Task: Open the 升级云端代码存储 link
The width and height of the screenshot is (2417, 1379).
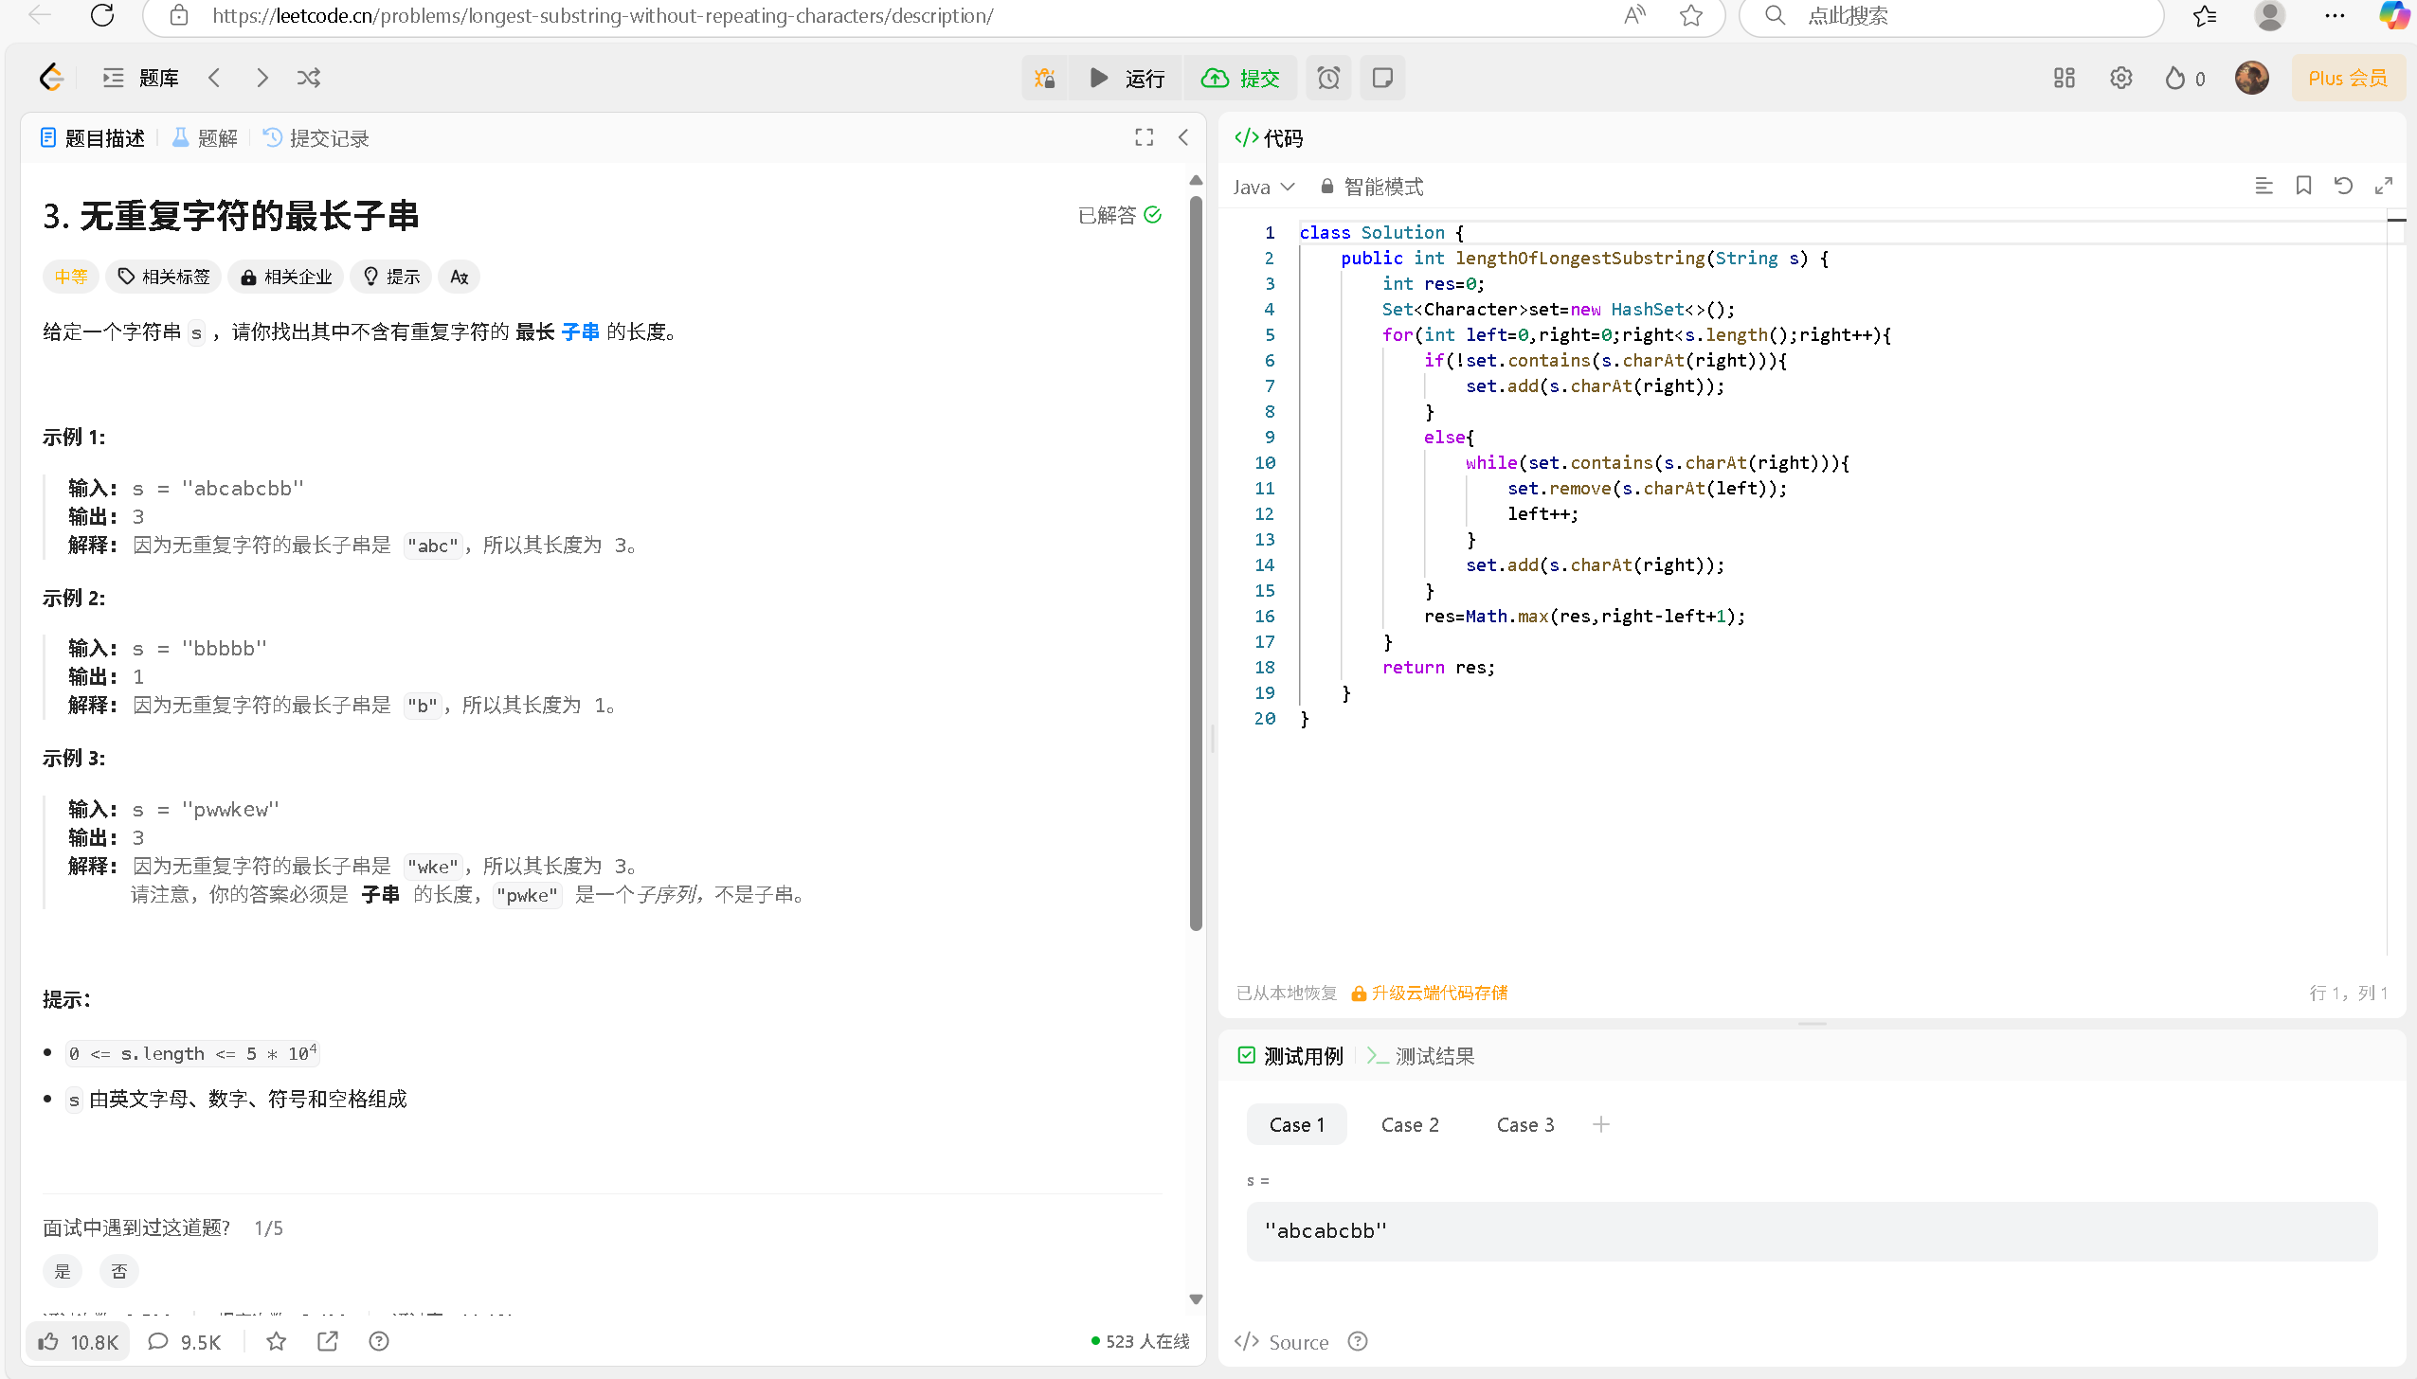Action: tap(1440, 992)
